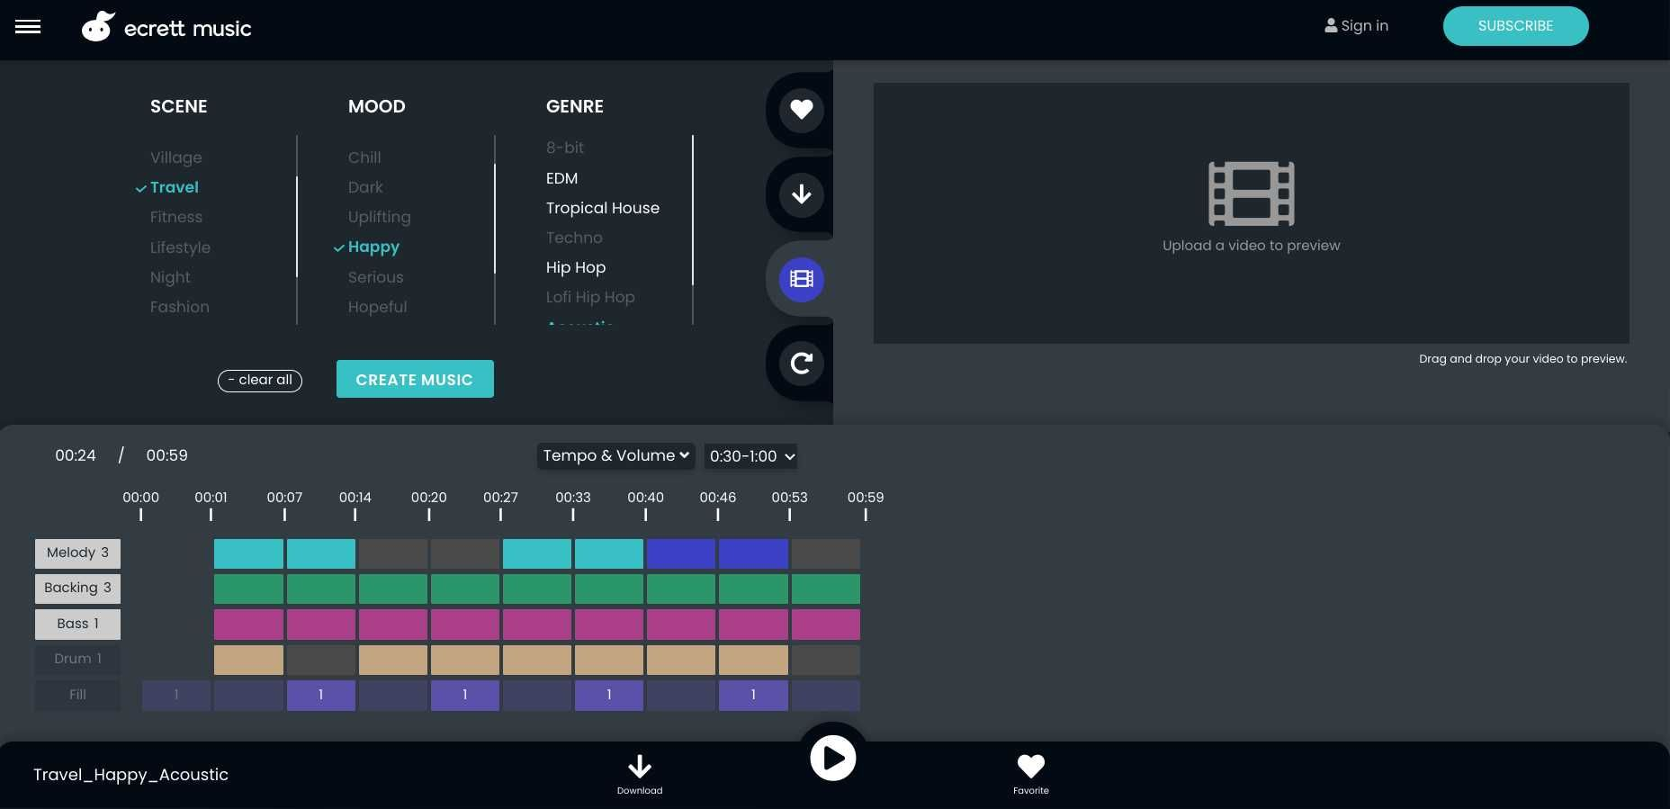Image resolution: width=1670 pixels, height=809 pixels.
Task: Select the Fashion scene
Action: pos(180,307)
